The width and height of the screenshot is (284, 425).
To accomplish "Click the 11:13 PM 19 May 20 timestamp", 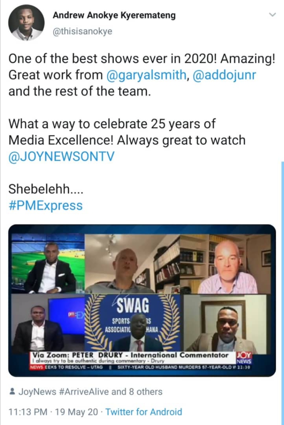I will pyautogui.click(x=53, y=412).
